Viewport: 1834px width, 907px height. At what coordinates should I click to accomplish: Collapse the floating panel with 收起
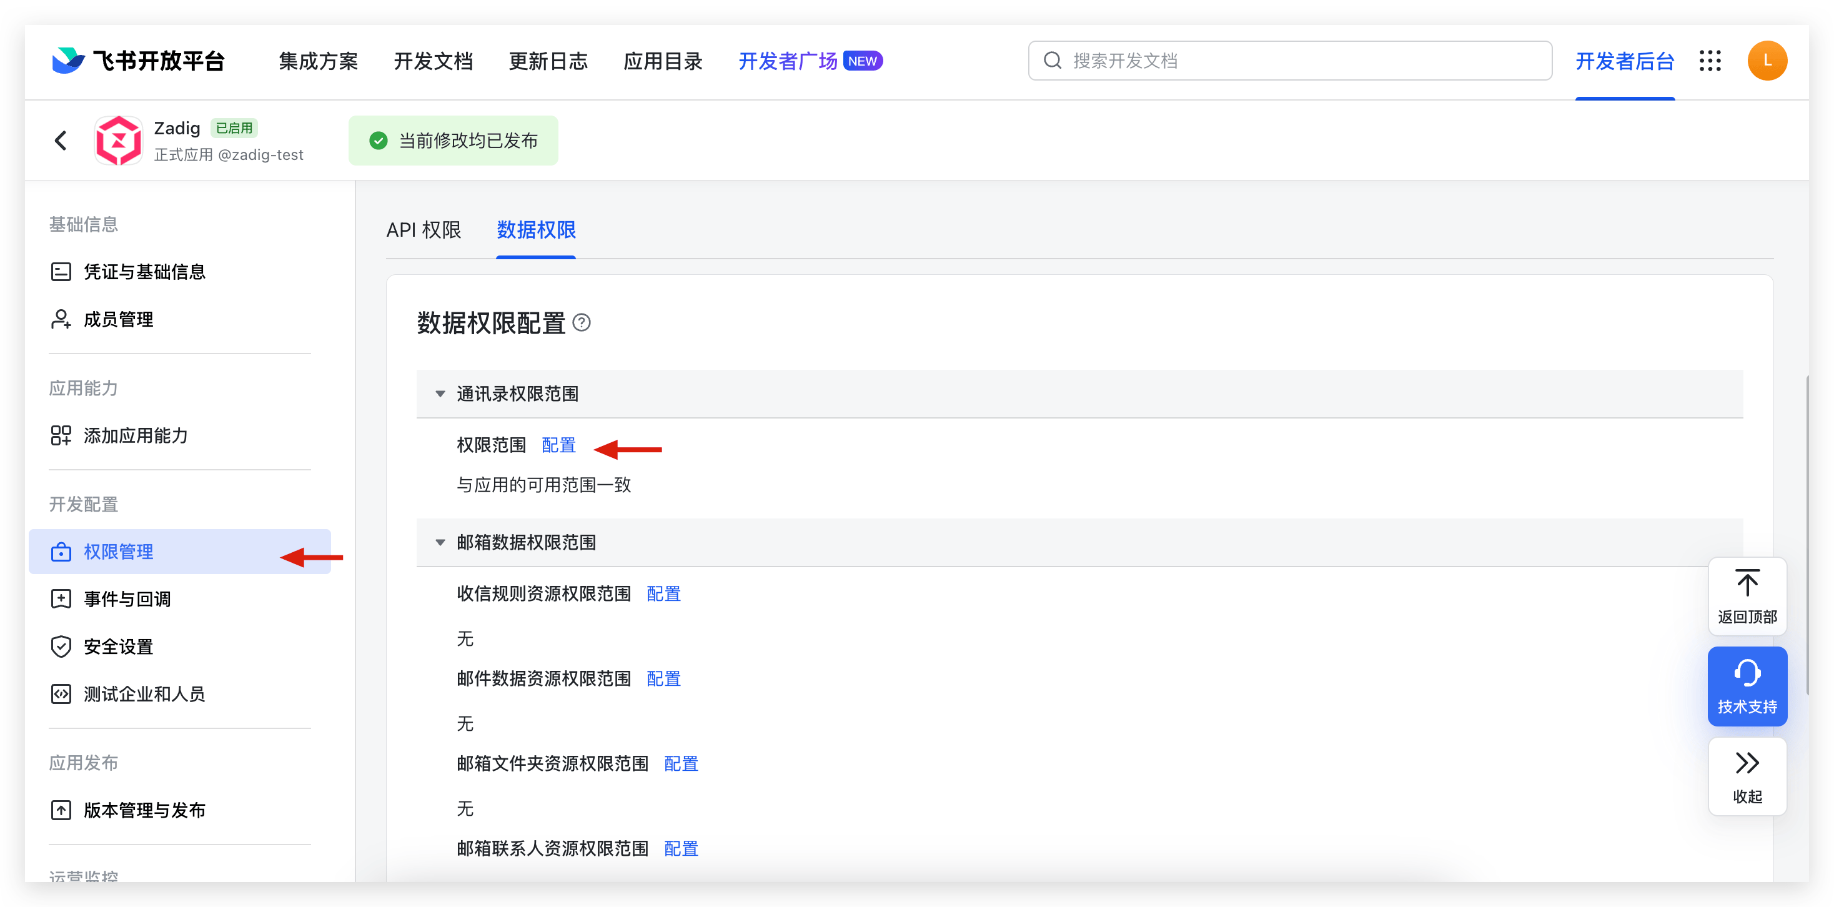coord(1747,775)
